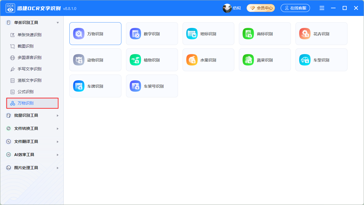Click the 万物识别 card icon
Viewport: 364px width, 205px height.
coord(79,34)
